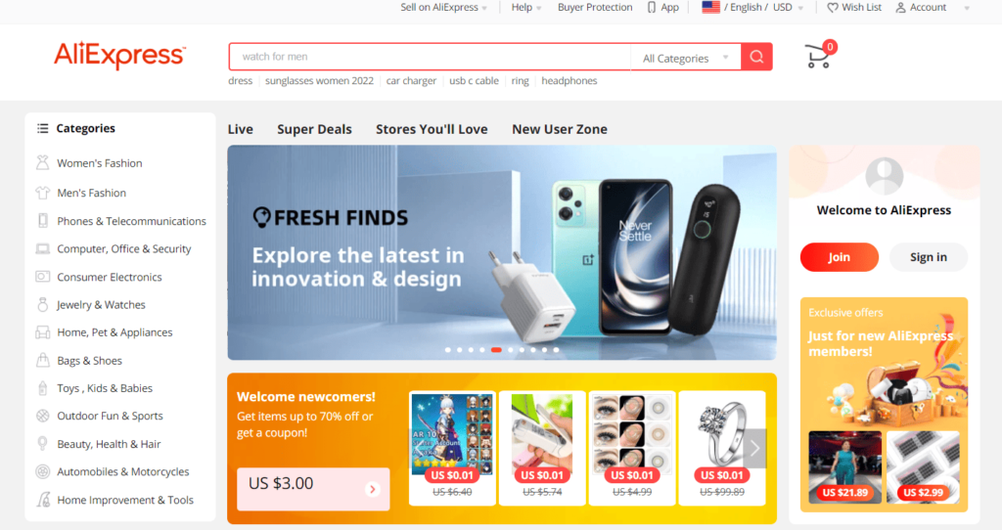This screenshot has height=530, width=1002.
Task: Open the New User Zone tab
Action: (559, 129)
